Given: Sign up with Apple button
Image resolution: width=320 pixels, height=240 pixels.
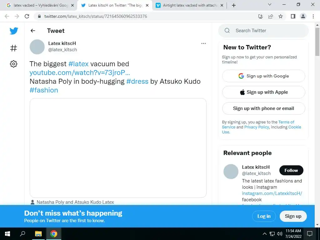Looking at the screenshot, I should coord(263,92).
